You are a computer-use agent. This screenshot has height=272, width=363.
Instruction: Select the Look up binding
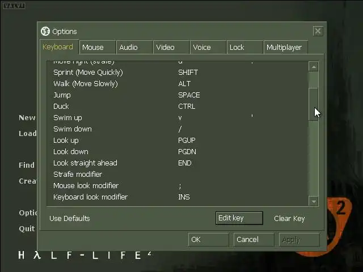tap(178, 141)
